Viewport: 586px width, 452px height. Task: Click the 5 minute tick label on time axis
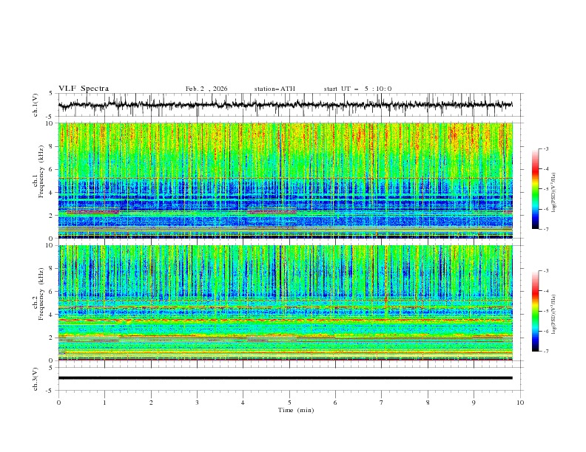289,403
